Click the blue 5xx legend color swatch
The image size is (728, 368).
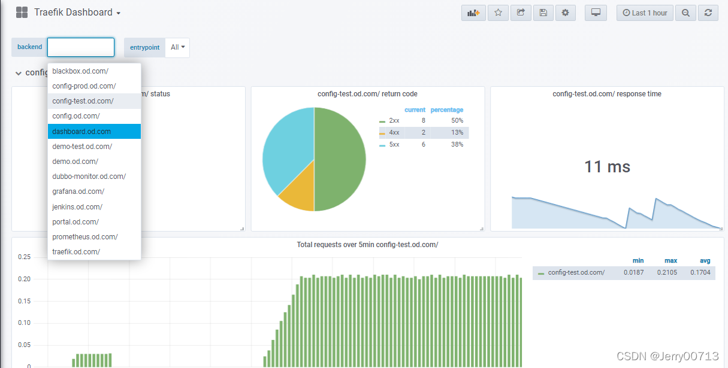point(382,145)
